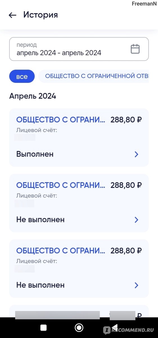The width and height of the screenshot is (158, 338).
Task: Open details chevron of Выполнен payment
Action: pos(136,154)
